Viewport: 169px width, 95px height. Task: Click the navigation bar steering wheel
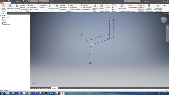pyautogui.click(x=167, y=28)
